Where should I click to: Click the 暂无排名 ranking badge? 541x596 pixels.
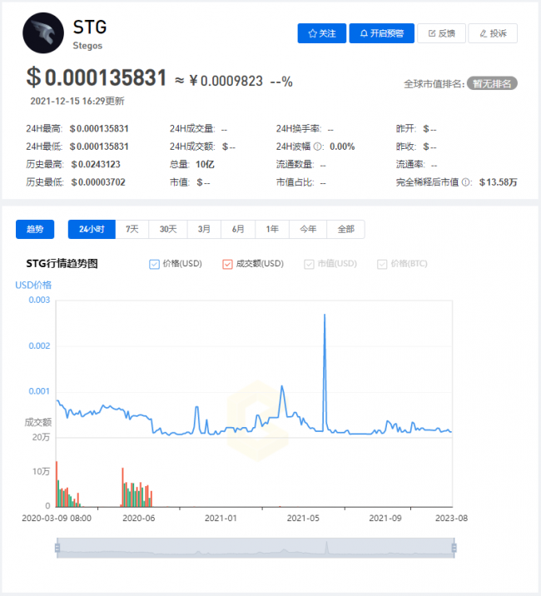(492, 83)
